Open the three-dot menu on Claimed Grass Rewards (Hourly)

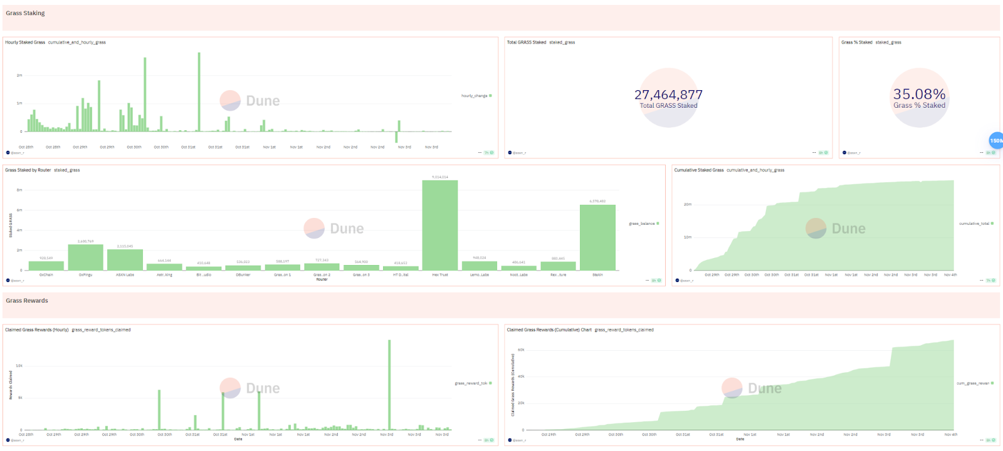coord(480,440)
